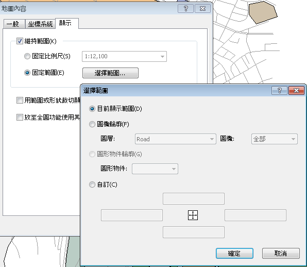
Task: Open the 圖層 Road dropdown
Action: (176, 139)
